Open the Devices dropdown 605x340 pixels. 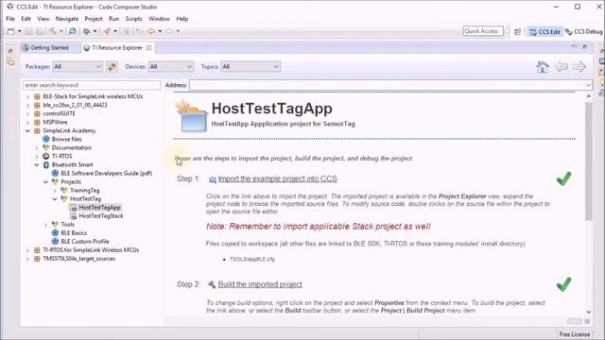[x=171, y=67]
